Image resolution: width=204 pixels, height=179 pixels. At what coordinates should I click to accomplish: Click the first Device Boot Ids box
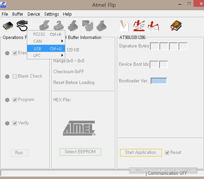click(x=154, y=64)
